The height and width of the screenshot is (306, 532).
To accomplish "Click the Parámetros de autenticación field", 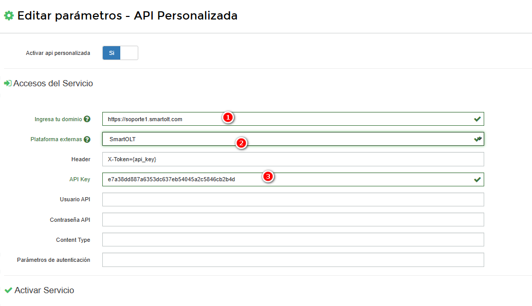I will (293, 260).
